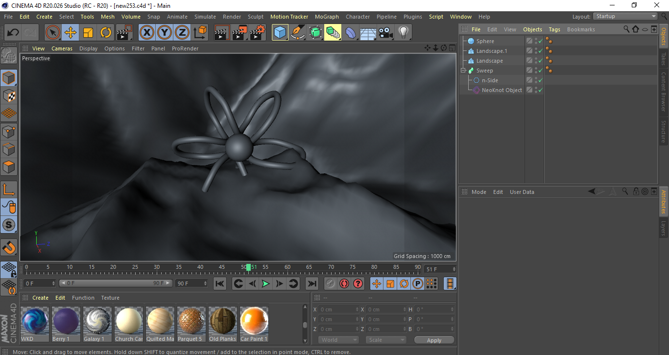Image resolution: width=669 pixels, height=355 pixels.
Task: Select the Live Selection tool
Action: 53,33
